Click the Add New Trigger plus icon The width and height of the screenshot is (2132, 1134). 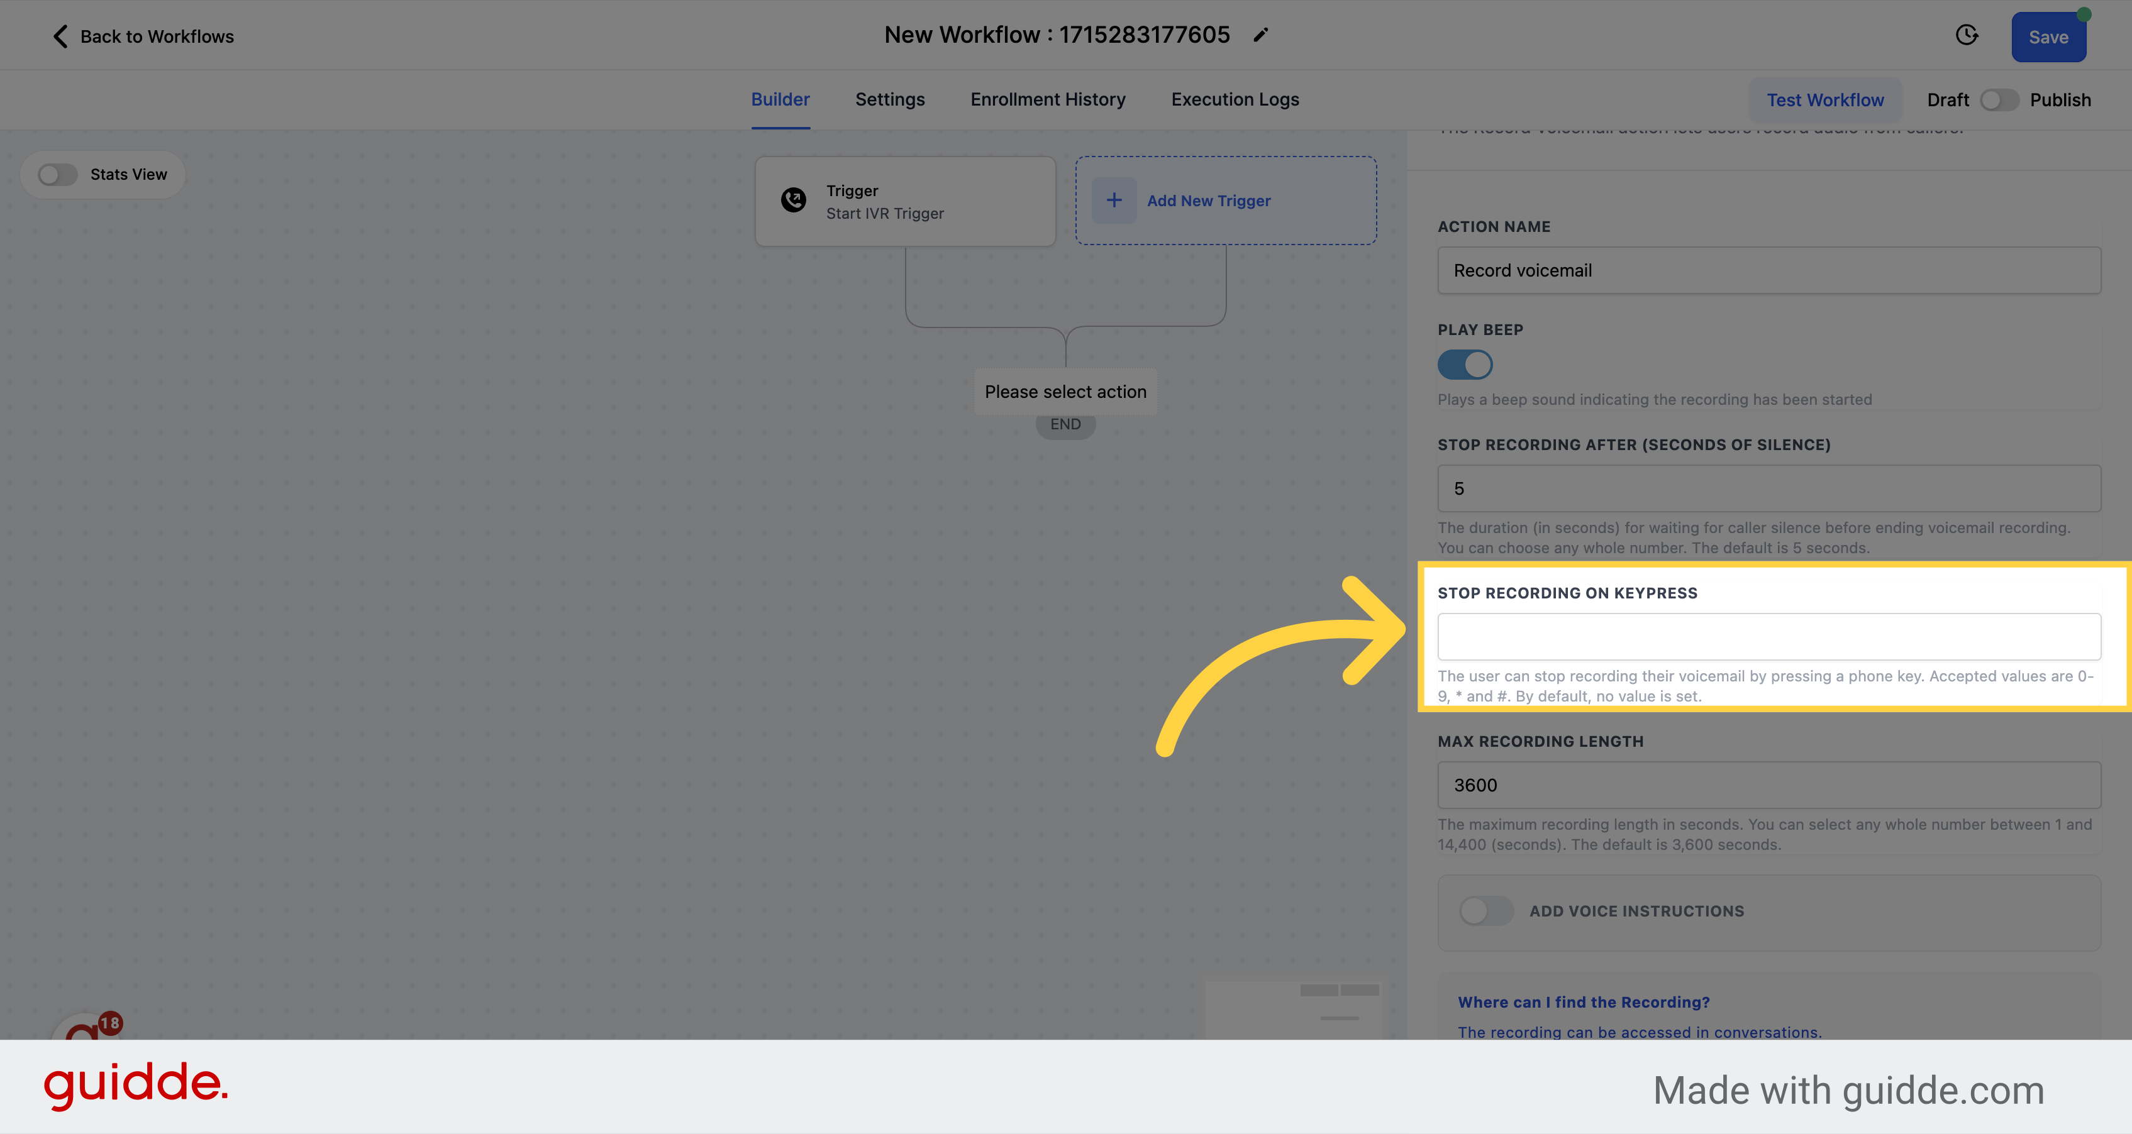pyautogui.click(x=1114, y=200)
